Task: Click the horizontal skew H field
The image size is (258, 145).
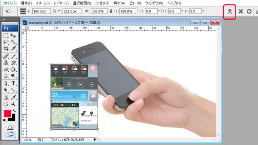Action: tap(175, 11)
